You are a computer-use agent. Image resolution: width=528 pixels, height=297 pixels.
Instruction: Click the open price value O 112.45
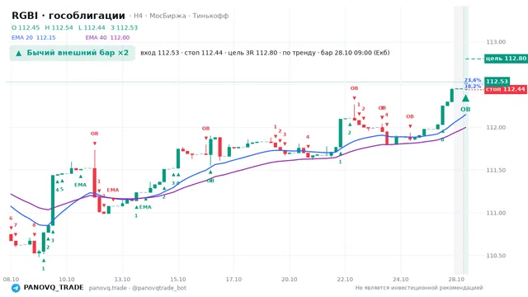26,27
